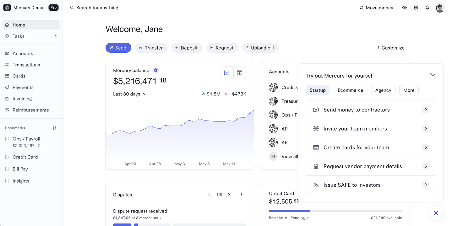
Task: Expand Create cards for your team arrow
Action: pos(426,148)
